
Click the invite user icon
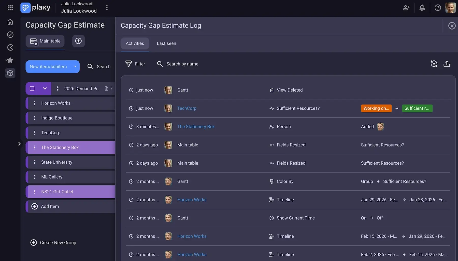tap(406, 8)
